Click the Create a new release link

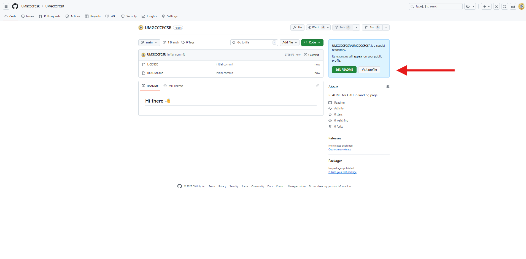339,150
